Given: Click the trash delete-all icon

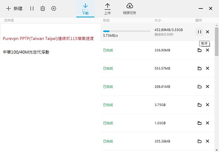Looking at the screenshot, I should pyautogui.click(x=43, y=8).
